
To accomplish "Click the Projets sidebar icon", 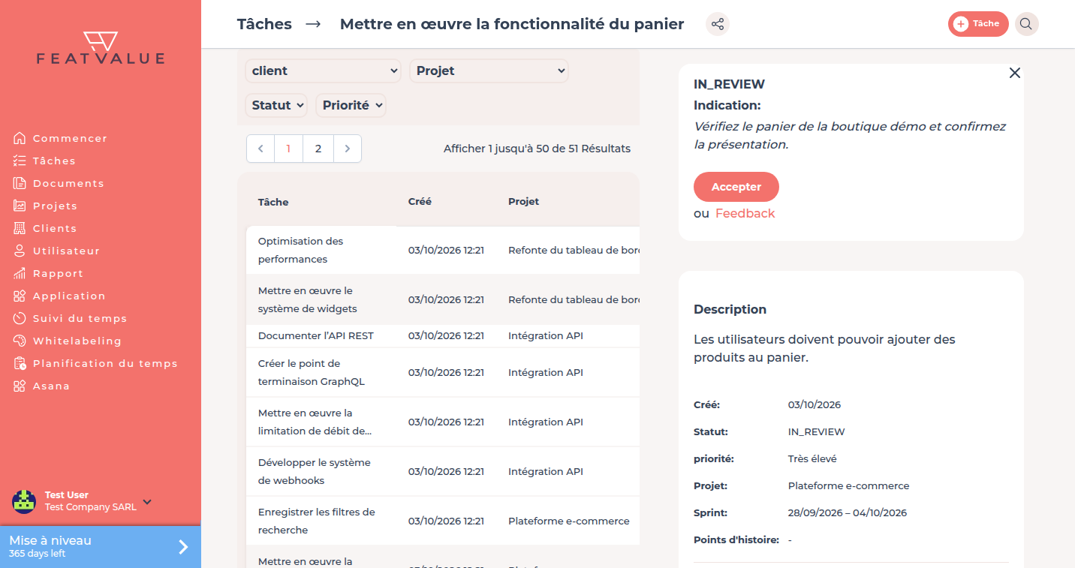I will tap(20, 206).
